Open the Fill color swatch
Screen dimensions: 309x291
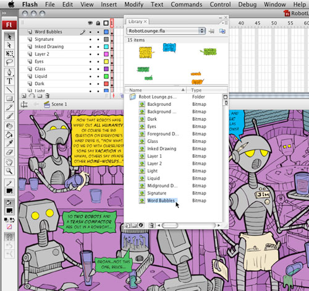[x=9, y=211]
